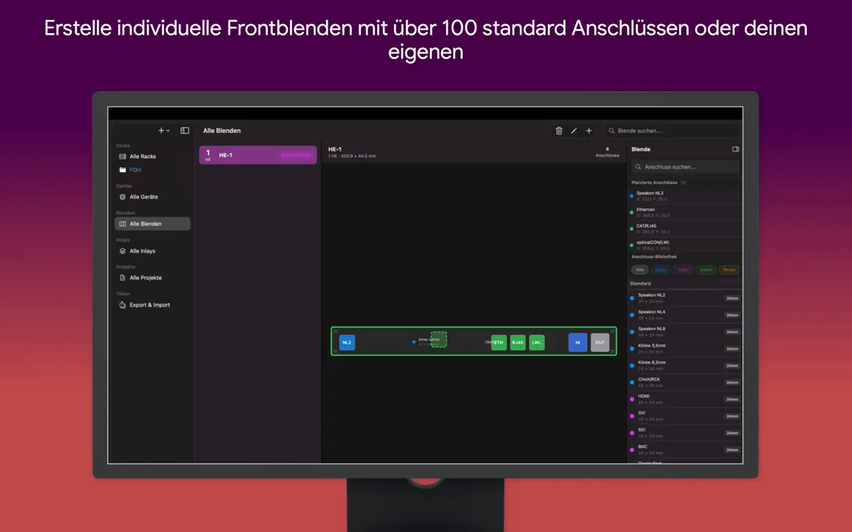Click the 24mm badge on the BNC row

[732, 450]
